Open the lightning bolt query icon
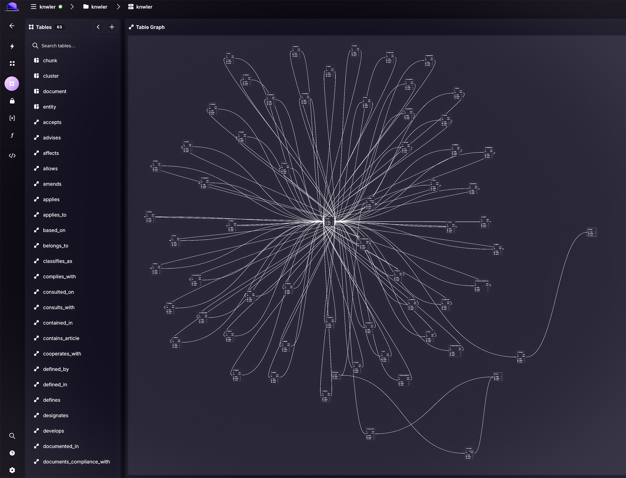The height and width of the screenshot is (478, 626). point(12,46)
